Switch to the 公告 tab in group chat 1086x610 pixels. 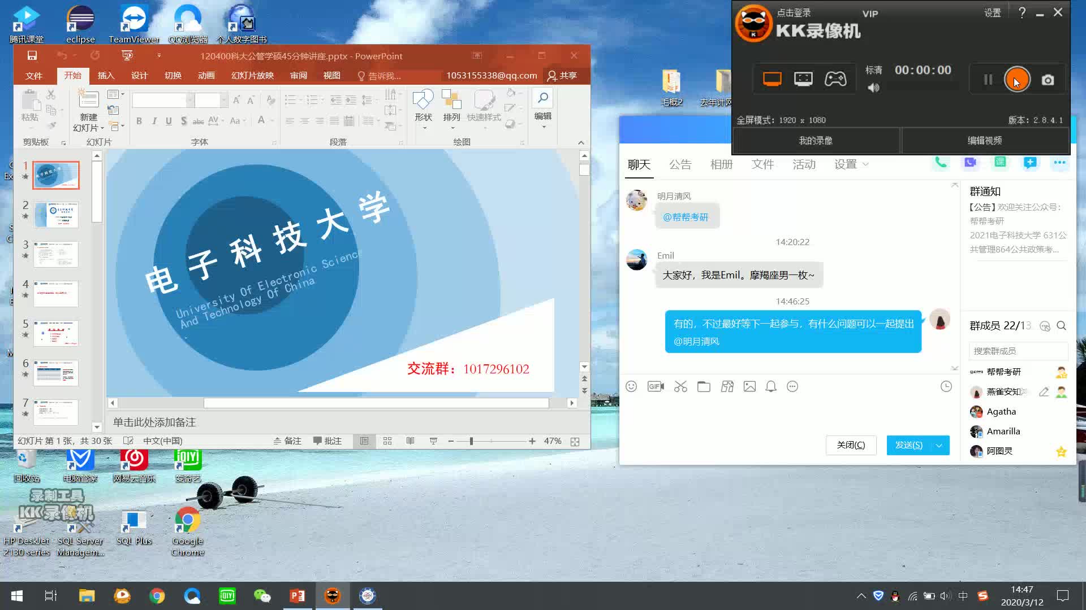pos(680,164)
